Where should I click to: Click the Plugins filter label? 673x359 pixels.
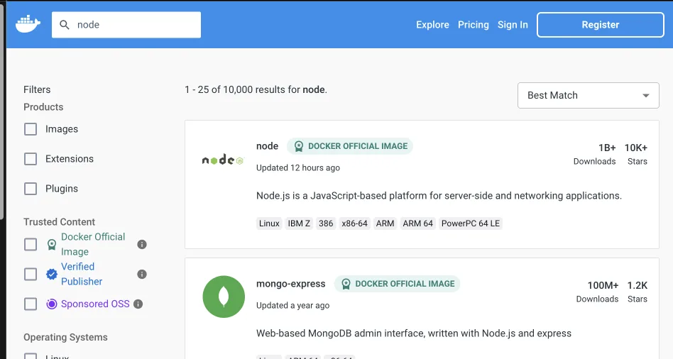(62, 189)
